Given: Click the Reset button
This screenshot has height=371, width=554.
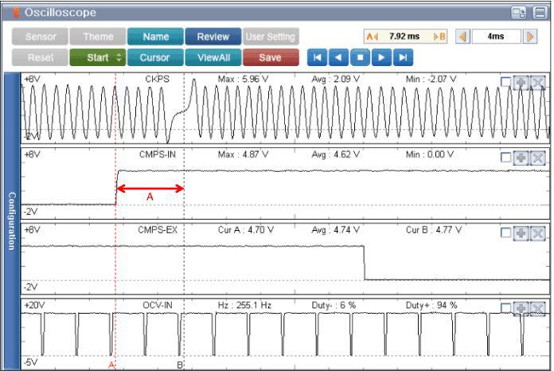Looking at the screenshot, I should [40, 57].
